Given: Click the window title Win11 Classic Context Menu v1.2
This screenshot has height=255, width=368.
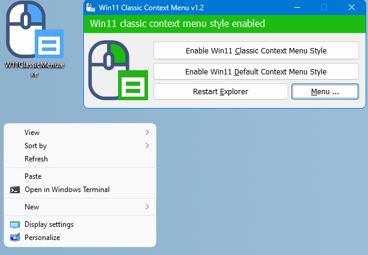Looking at the screenshot, I should tap(151, 8).
